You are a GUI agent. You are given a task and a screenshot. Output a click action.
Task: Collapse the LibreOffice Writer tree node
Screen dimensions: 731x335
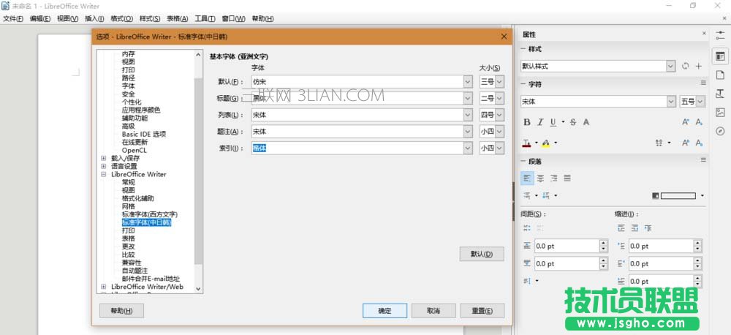(x=104, y=174)
